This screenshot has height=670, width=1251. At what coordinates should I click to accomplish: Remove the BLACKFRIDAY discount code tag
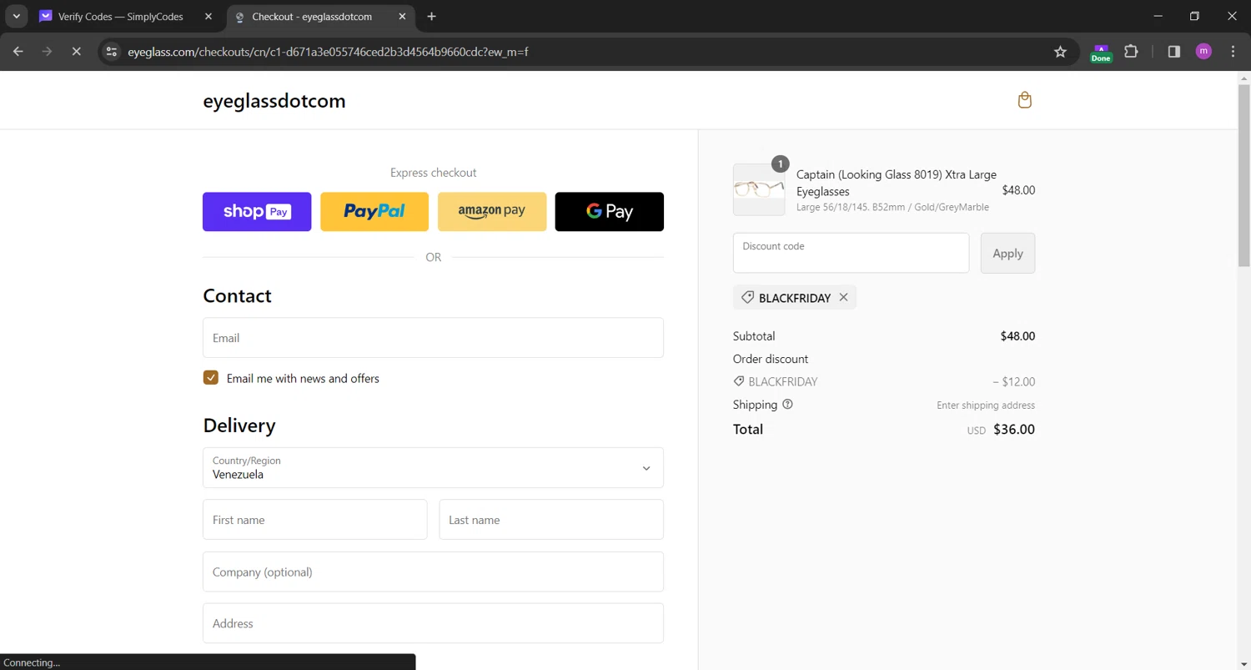click(843, 297)
